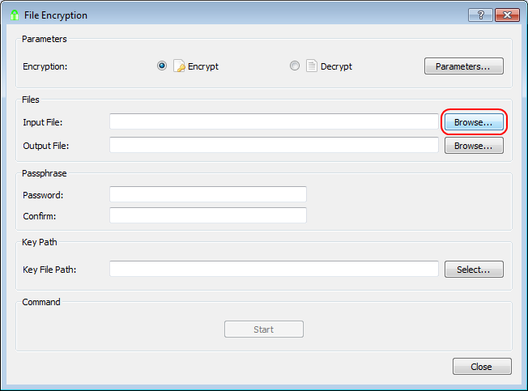Screen dimensions: 528x391
Task: Click the question mark help button
Action: 480,15
